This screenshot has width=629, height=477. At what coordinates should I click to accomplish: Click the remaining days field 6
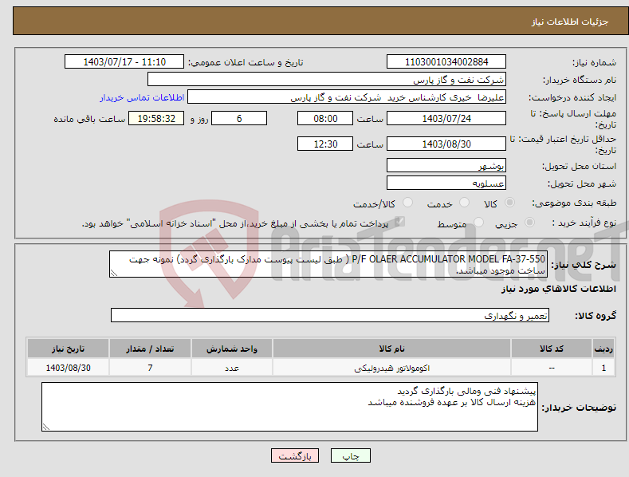[239, 118]
